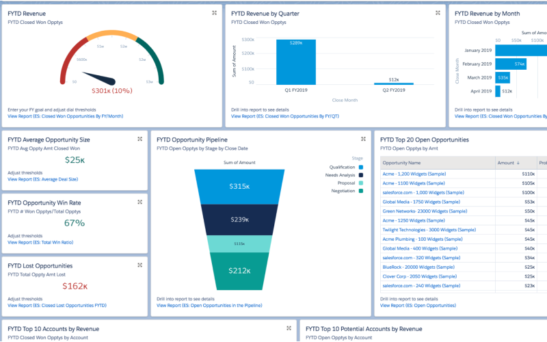Open View Report for Closed Won Opportunities By FY/QT

tap(284, 116)
